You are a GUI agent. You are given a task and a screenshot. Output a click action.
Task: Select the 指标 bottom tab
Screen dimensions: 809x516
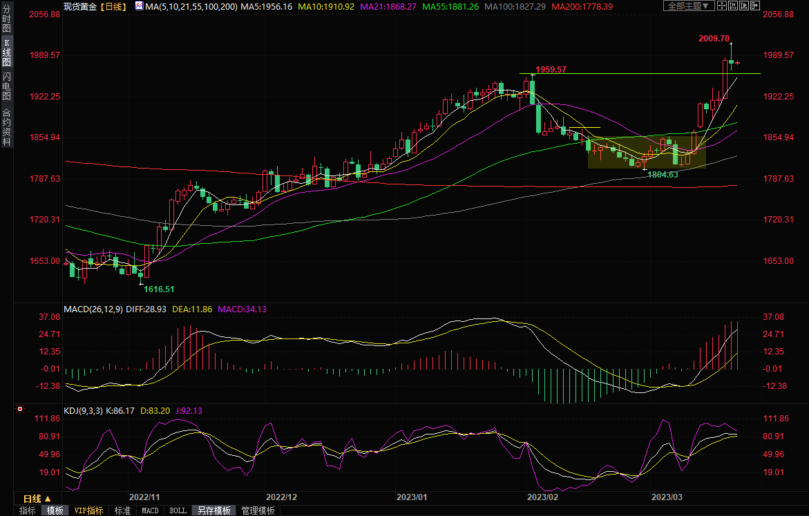28,511
